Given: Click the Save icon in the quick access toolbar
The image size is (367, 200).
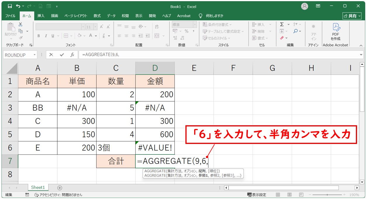Looking at the screenshot, I should point(10,6).
